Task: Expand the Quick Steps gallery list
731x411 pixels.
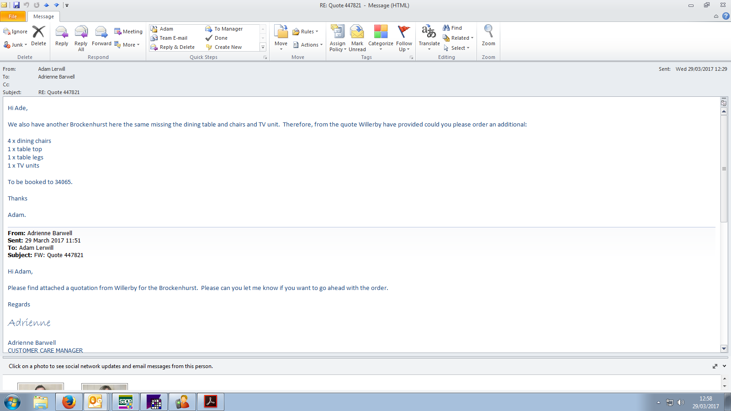Action: (263, 47)
